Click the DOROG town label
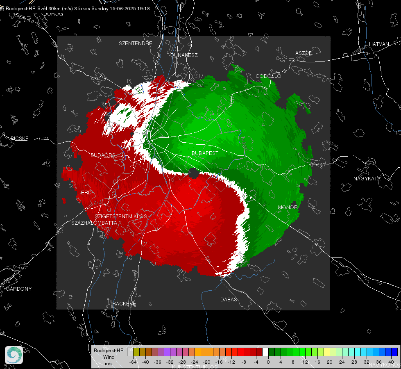Screen dimensions: 401x369 click(53, 14)
